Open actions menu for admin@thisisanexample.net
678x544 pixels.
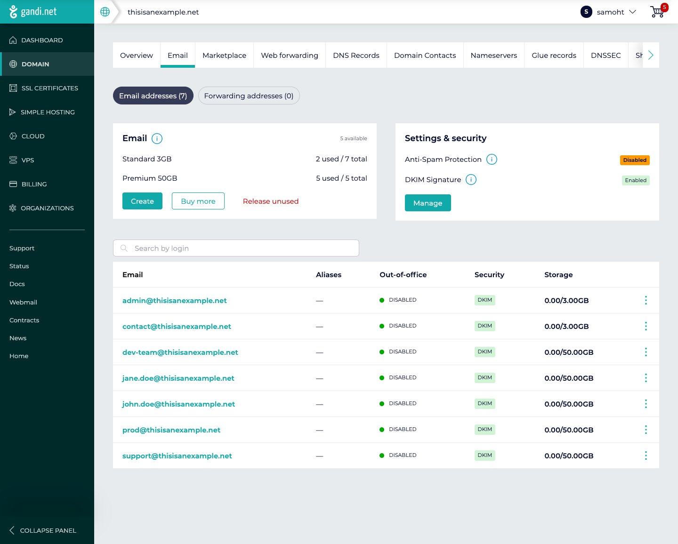[646, 300]
